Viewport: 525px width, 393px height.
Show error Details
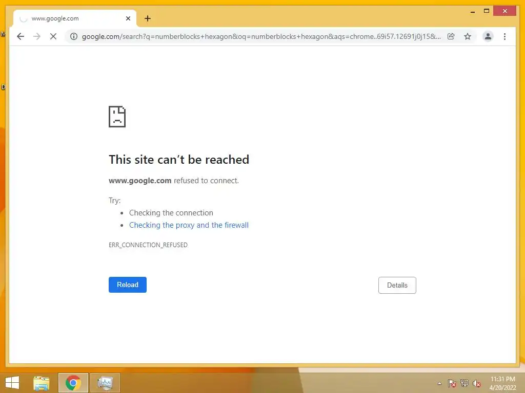(x=397, y=285)
